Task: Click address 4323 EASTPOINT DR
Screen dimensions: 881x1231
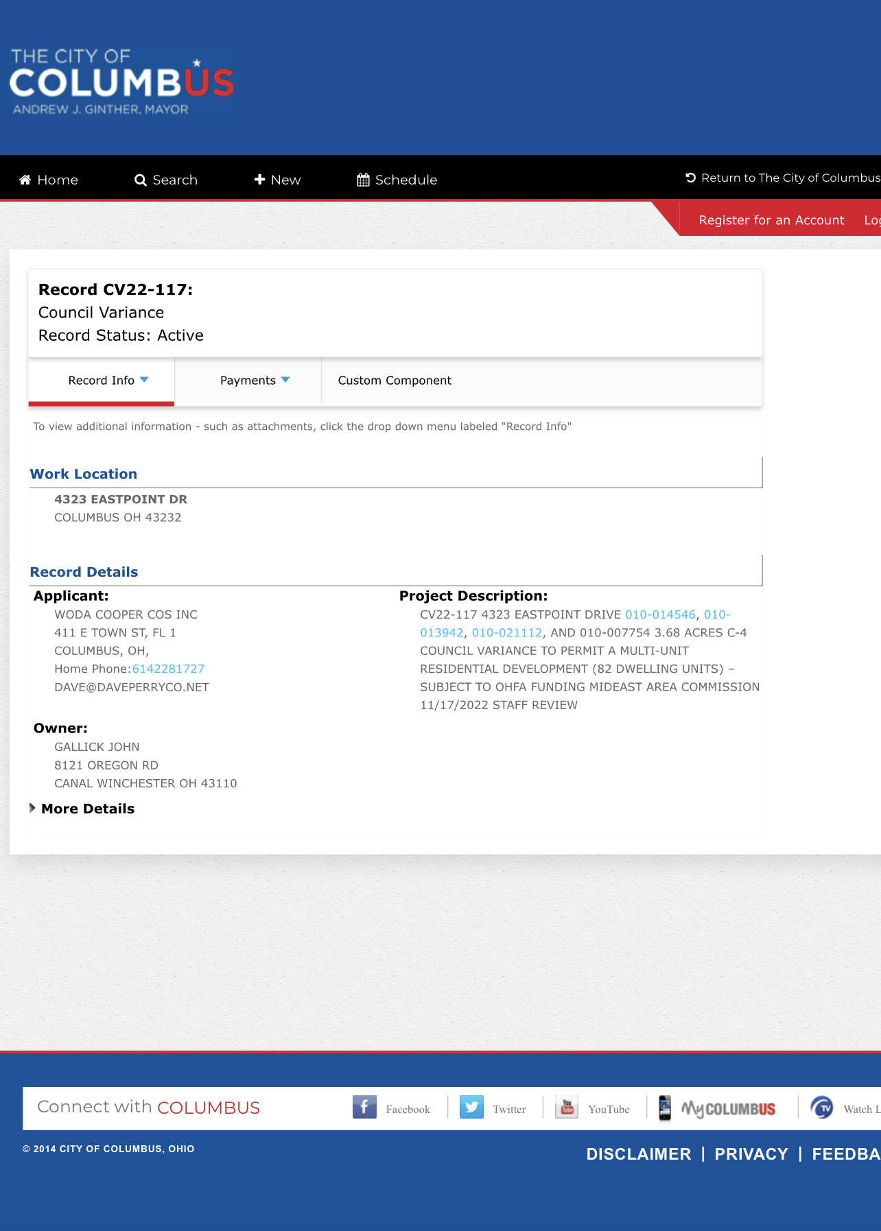Action: [121, 499]
